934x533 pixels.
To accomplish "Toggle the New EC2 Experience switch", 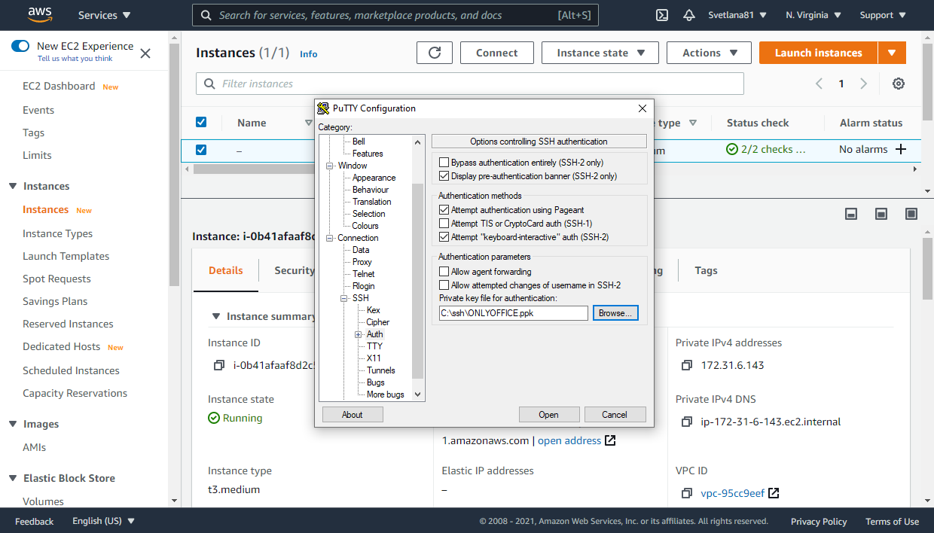I will (x=20, y=46).
